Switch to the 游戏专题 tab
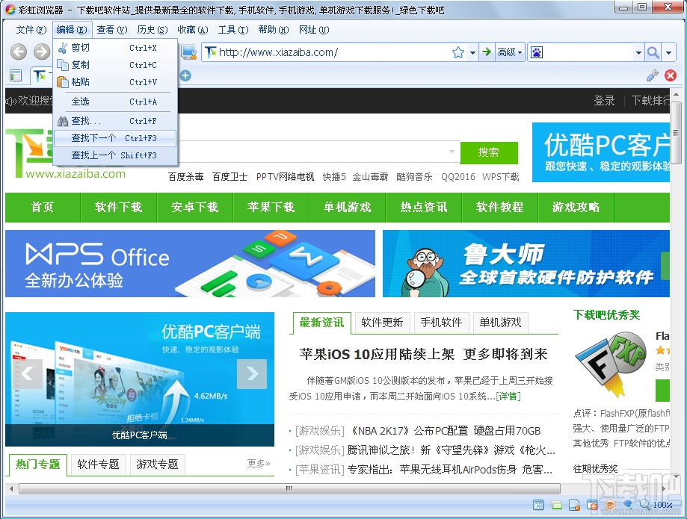This screenshot has width=687, height=519. point(157,464)
